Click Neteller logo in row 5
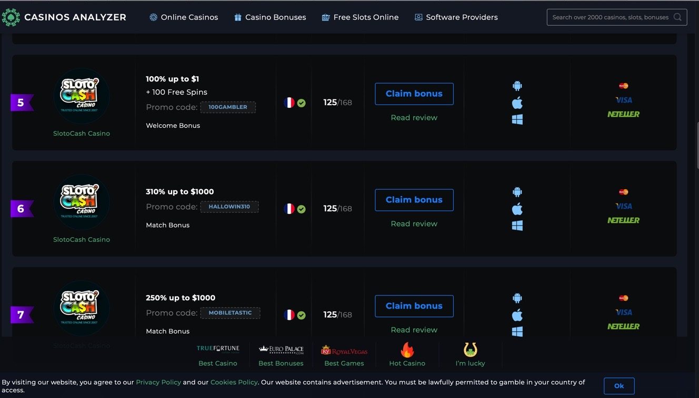Viewport: 699px width, 398px height. pos(624,114)
